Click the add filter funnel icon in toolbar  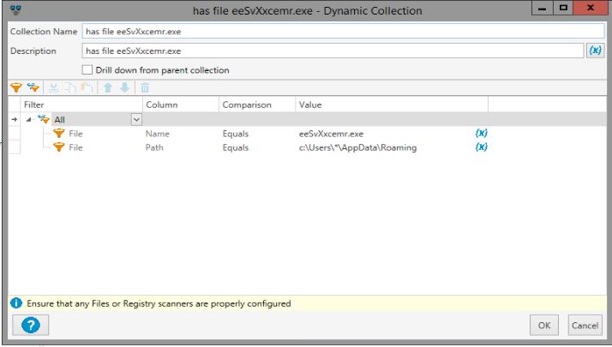point(15,87)
